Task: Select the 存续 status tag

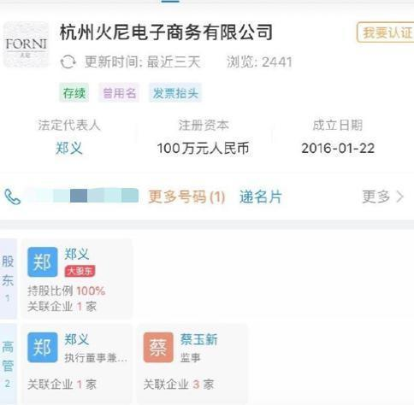Action: 74,93
